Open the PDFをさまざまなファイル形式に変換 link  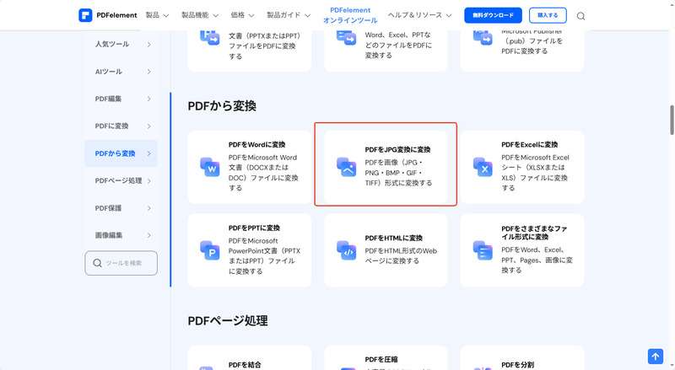click(534, 233)
